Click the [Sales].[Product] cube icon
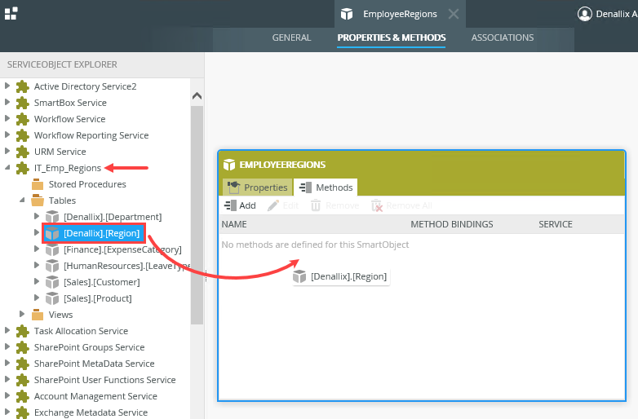 52,298
